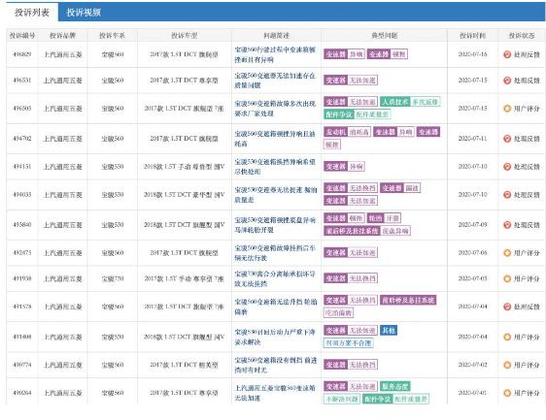Click the red status icon dated 2020-07-09
Image resolution: width=546 pixels, height=420 pixels.
507,225
